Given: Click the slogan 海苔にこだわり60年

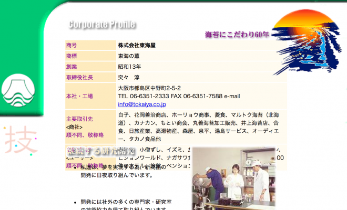Looking at the screenshot, I should point(237,35).
